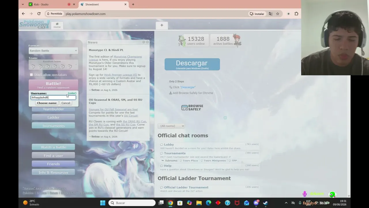Follow the OU Circuit! link
The height and width of the screenshot is (208, 369).
pyautogui.click(x=131, y=116)
